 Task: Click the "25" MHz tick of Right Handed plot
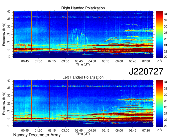click(x=9, y=34)
